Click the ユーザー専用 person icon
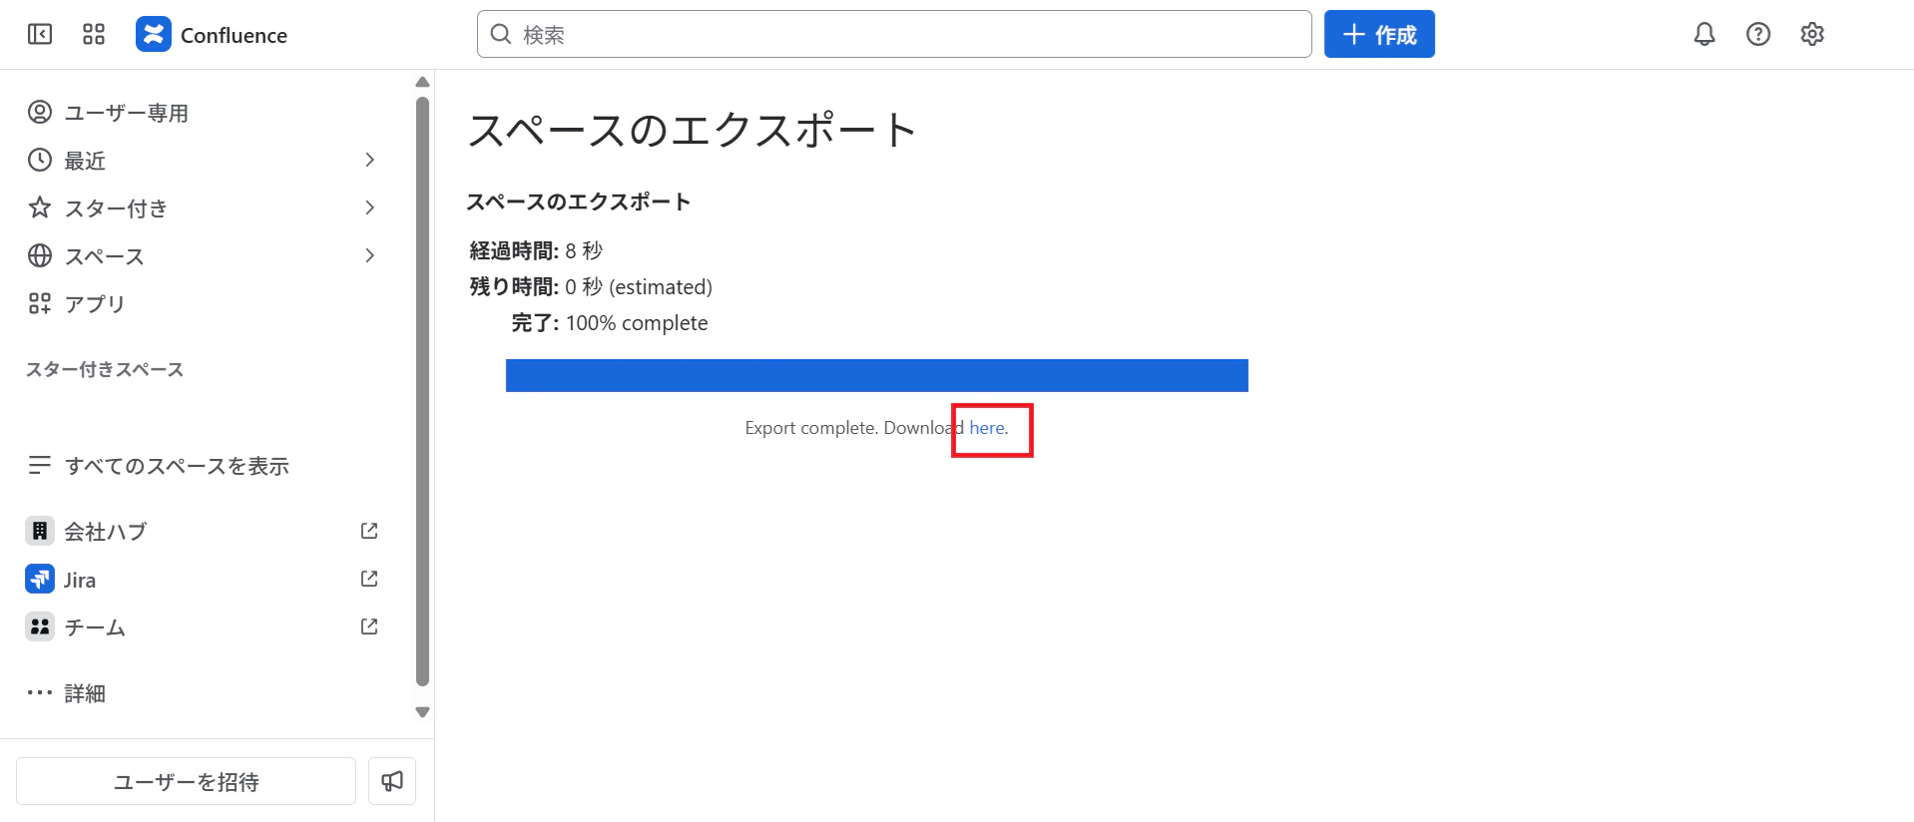The width and height of the screenshot is (1914, 822). tap(40, 112)
